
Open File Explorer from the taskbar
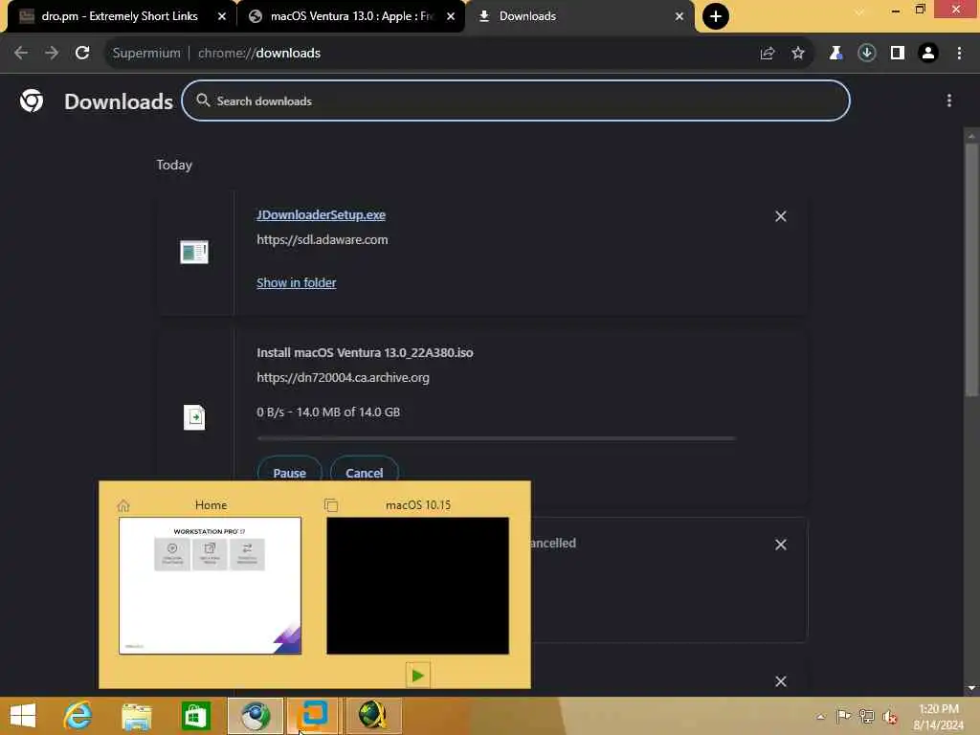137,716
